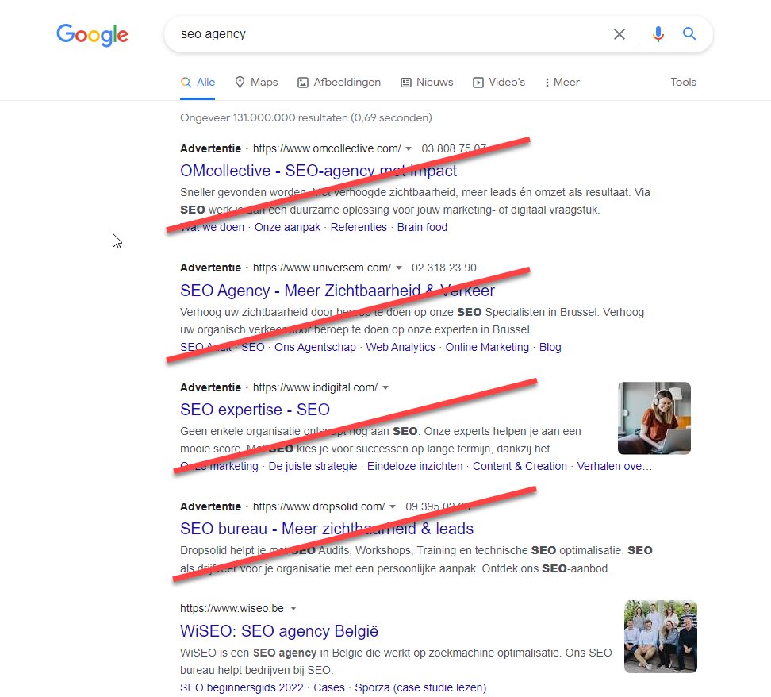Image resolution: width=771 pixels, height=697 pixels.
Task: Open the SEO beginnersgids 2022 sitelink
Action: [x=240, y=687]
